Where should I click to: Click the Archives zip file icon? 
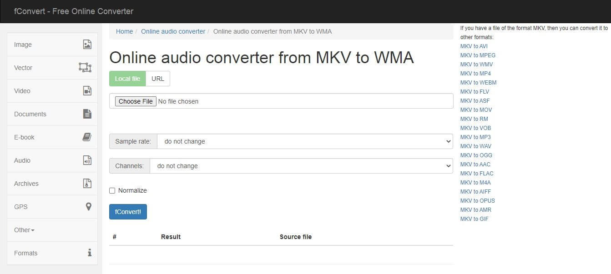pos(87,184)
